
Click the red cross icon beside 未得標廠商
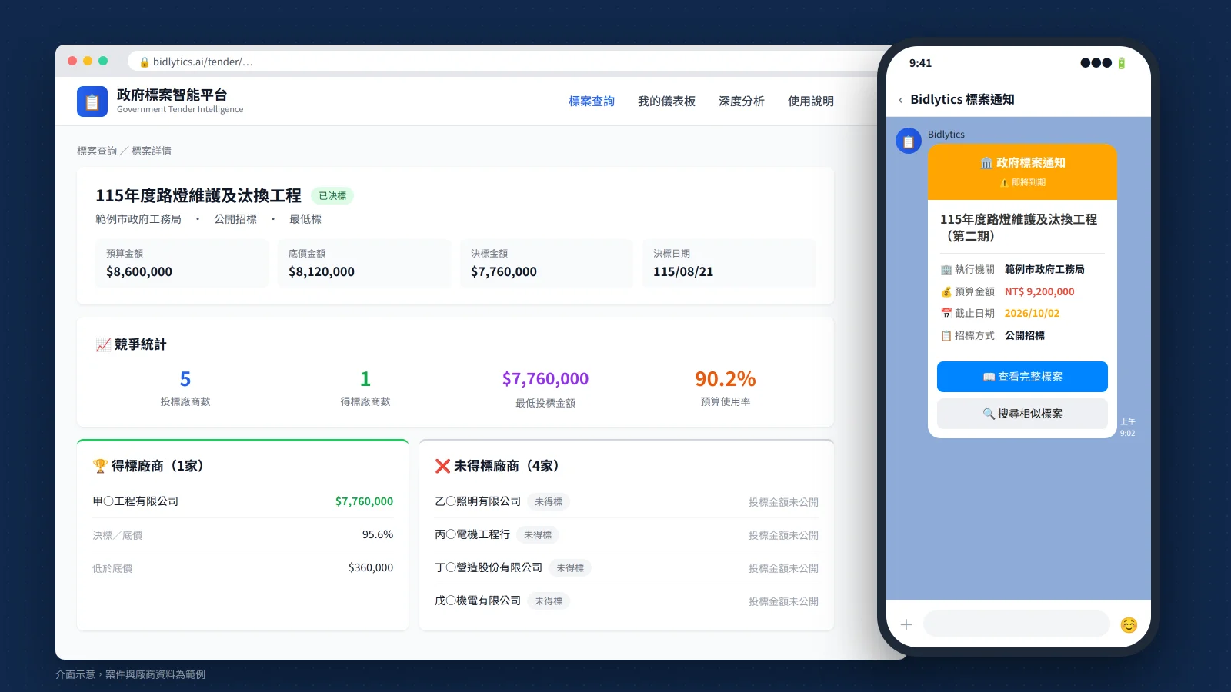coord(442,466)
